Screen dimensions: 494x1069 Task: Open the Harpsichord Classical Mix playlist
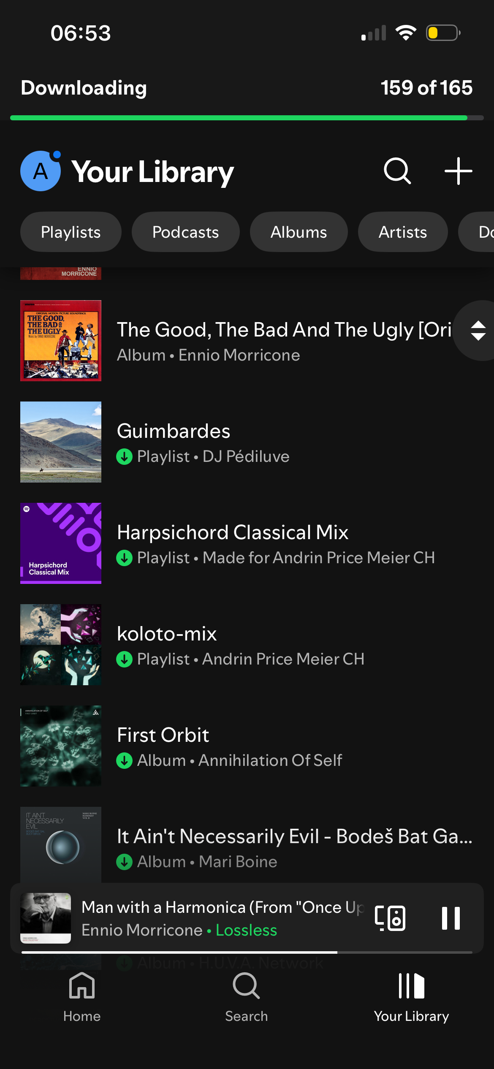247,543
